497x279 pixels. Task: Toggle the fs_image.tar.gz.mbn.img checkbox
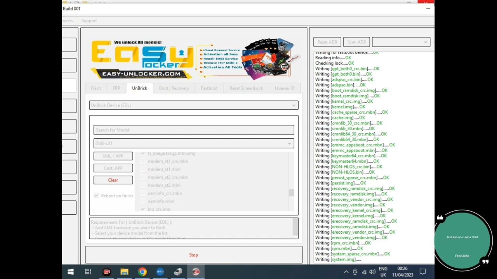(x=143, y=153)
